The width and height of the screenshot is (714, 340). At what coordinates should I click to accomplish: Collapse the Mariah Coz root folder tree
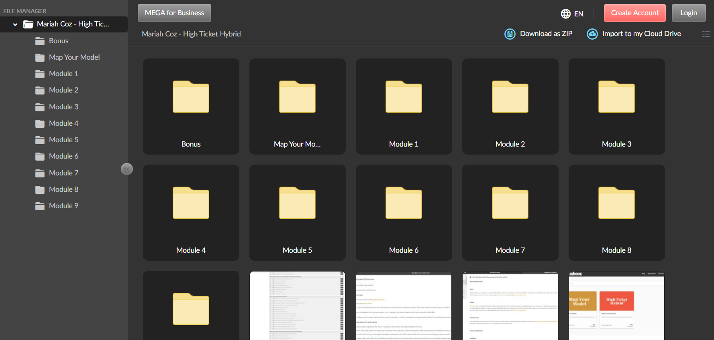pos(15,24)
